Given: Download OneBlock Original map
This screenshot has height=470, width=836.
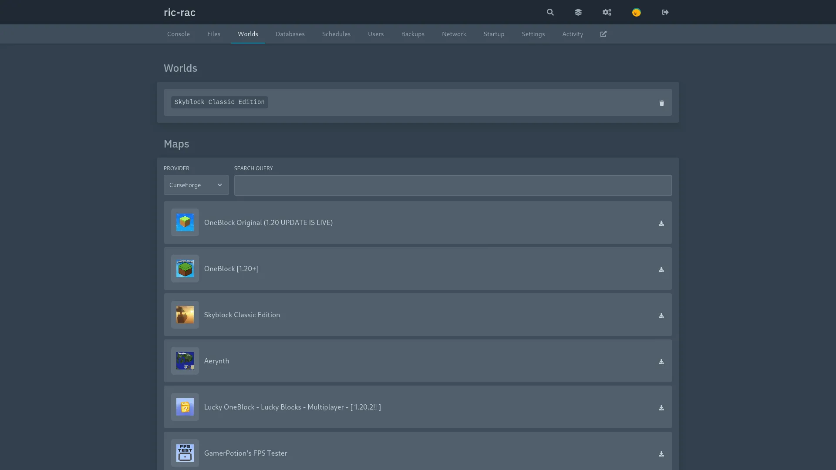Looking at the screenshot, I should click(x=661, y=223).
